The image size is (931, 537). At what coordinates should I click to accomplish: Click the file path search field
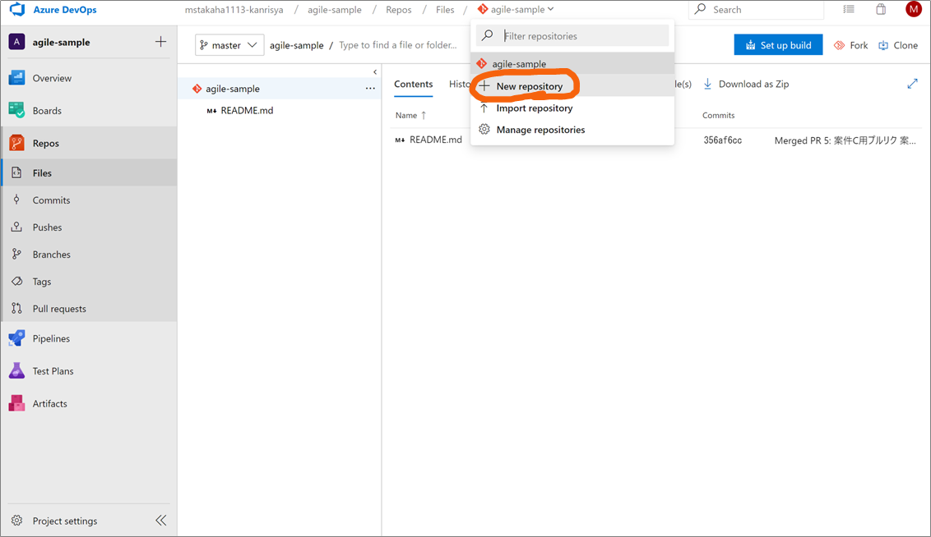coord(398,45)
